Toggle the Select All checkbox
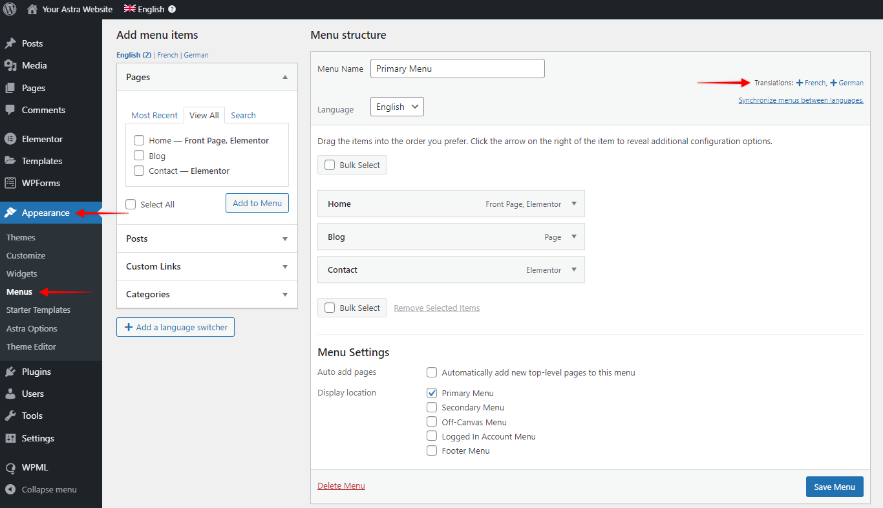 (131, 204)
